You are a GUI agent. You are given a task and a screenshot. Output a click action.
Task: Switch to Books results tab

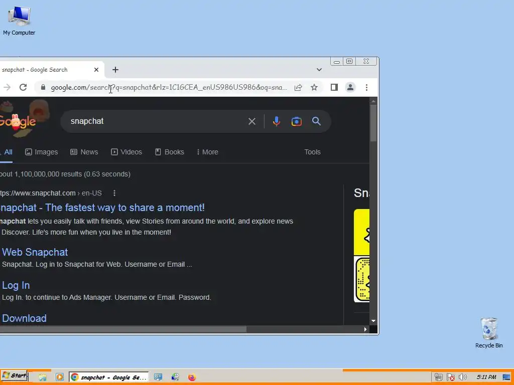point(170,152)
